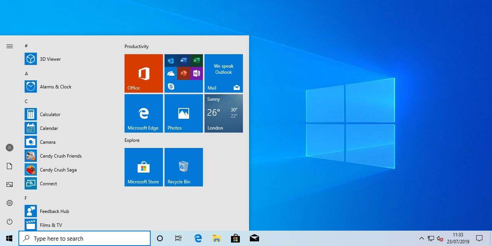Launch the Feedback Hub

pyautogui.click(x=54, y=211)
